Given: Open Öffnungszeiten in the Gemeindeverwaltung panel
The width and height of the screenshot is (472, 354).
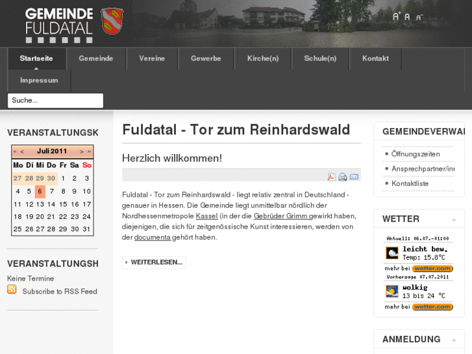Looking at the screenshot, I should [x=416, y=154].
